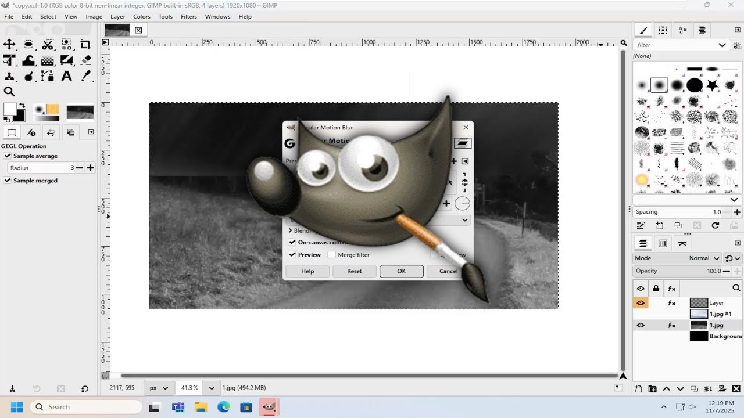
Task: Uncheck Sample average option
Action: tap(8, 156)
